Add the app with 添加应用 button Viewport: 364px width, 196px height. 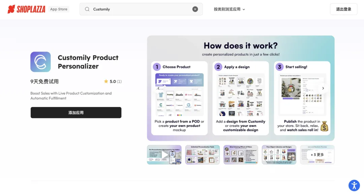pos(76,113)
